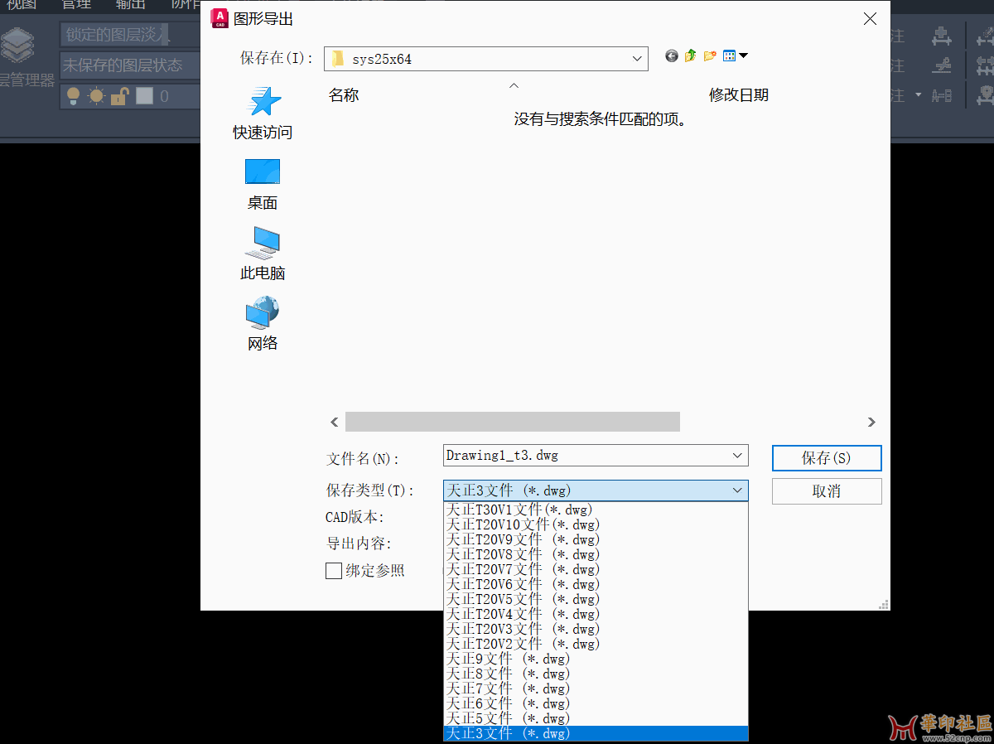Screen dimensions: 994x744
Task: Collapse the 保存类型 dropdown
Action: point(738,490)
